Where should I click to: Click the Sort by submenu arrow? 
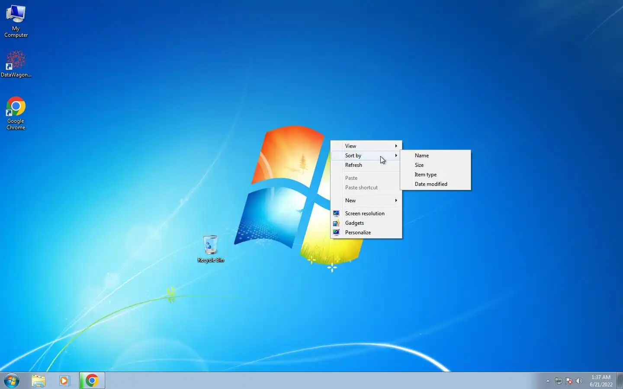click(396, 156)
